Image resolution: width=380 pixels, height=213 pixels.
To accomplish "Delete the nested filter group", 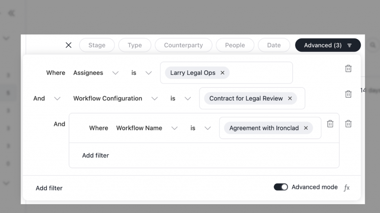I will tap(348, 124).
